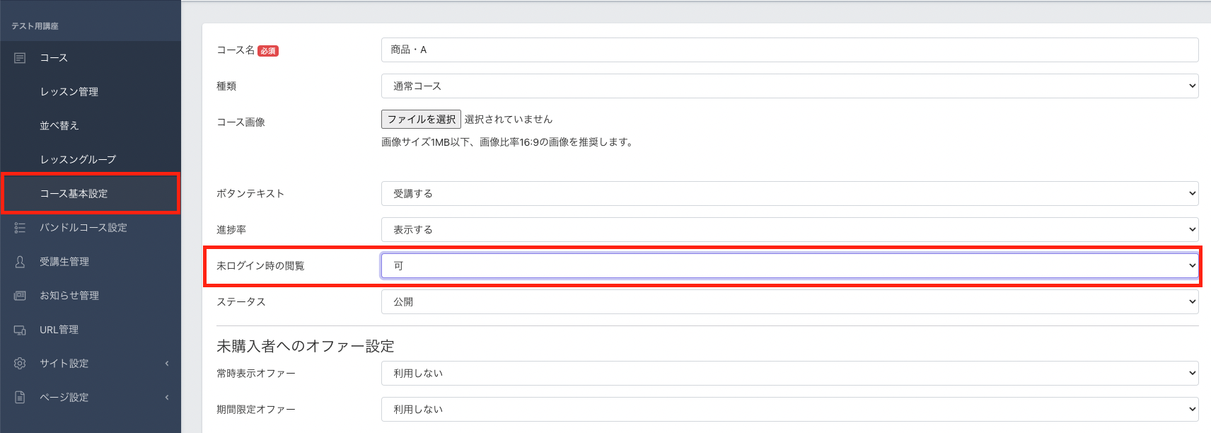Click the 受講生管理 person icon
Image resolution: width=1211 pixels, height=433 pixels.
tap(20, 262)
